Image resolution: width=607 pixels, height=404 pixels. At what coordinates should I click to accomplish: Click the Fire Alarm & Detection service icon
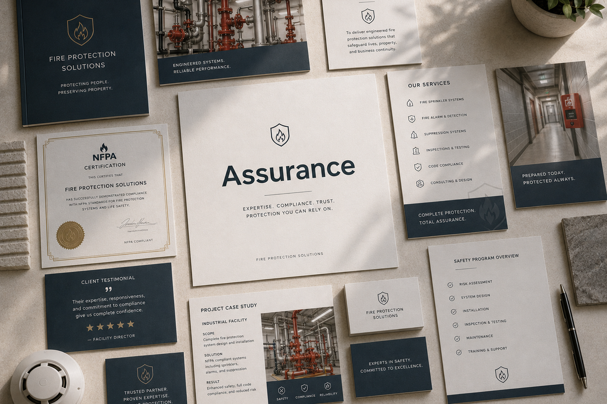[412, 119]
